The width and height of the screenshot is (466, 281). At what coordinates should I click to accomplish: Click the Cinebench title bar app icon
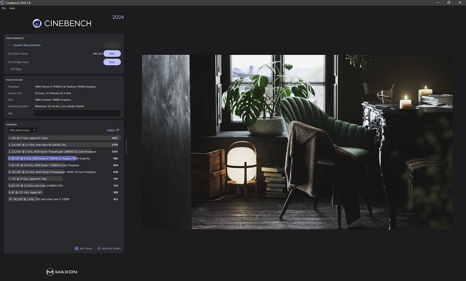point(2,3)
